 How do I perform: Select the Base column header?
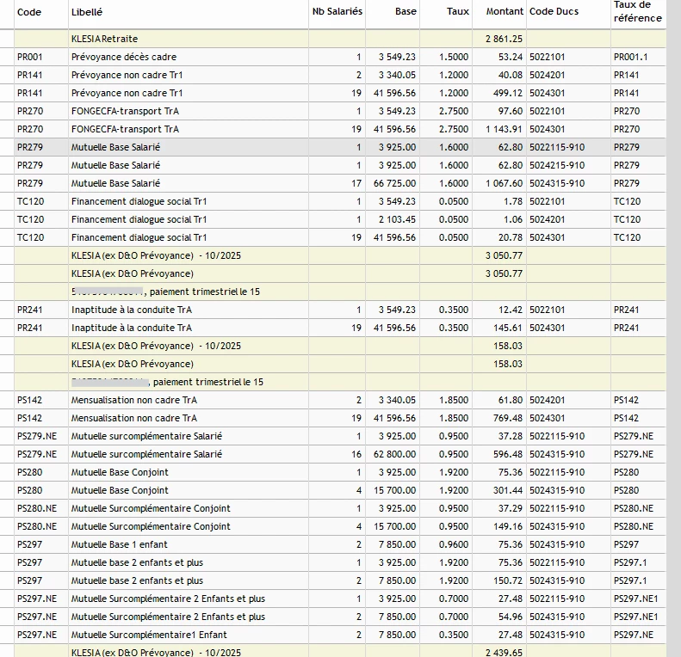coord(406,12)
